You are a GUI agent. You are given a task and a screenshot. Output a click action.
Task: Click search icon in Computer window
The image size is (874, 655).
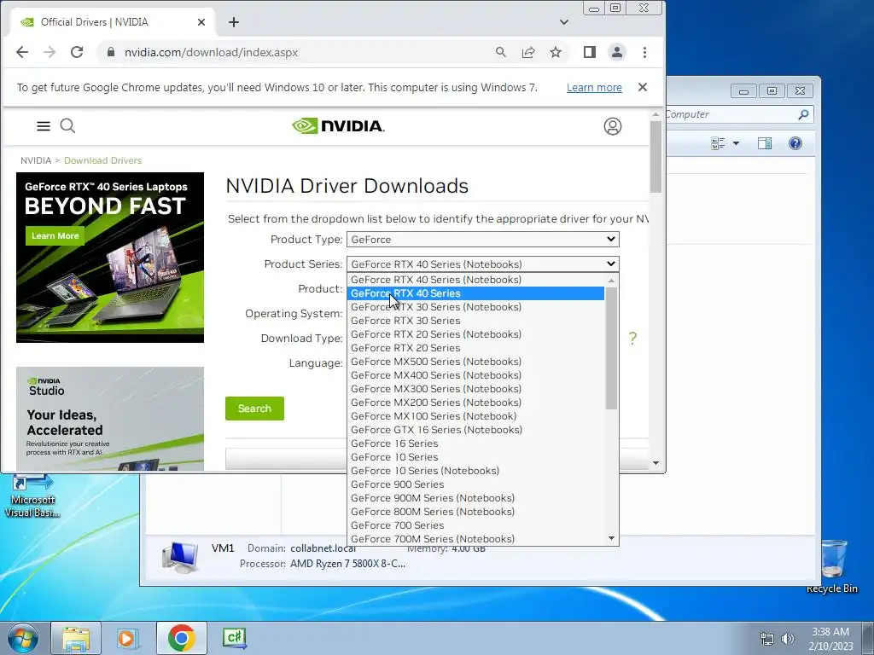803,114
